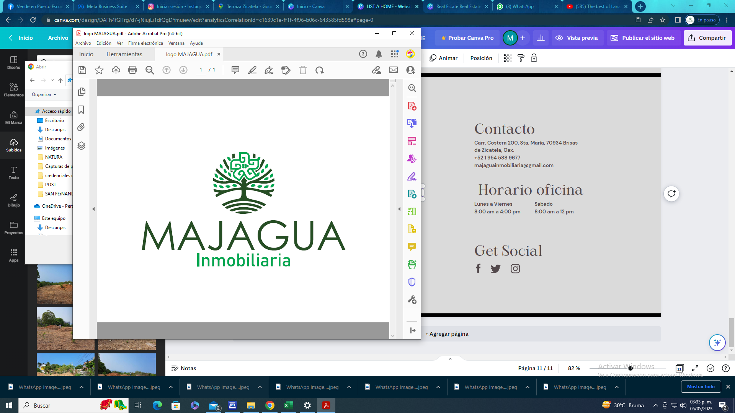
Task: Send PDF by email envelope icon
Action: [x=394, y=70]
